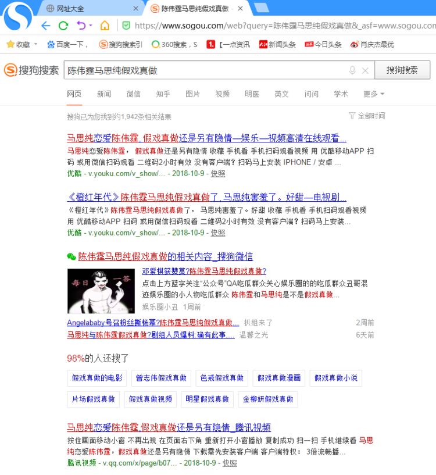The image size is (436, 475).
Task: Open the 马思纯与陈伟霆假戏真做?剧组人员爆料 link
Action: [x=151, y=335]
